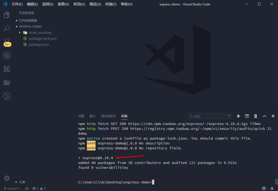Open the Manage gear icon
Screen dimensions: 278x191
pos(7,178)
